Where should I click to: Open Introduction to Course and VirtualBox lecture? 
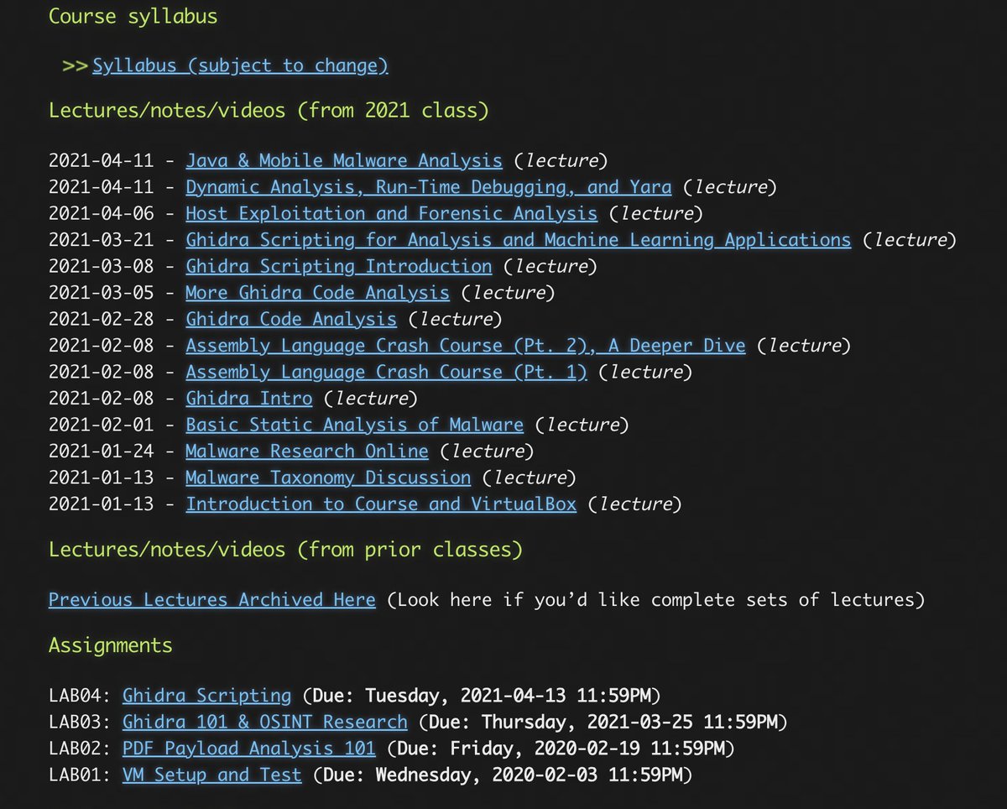[x=382, y=504]
